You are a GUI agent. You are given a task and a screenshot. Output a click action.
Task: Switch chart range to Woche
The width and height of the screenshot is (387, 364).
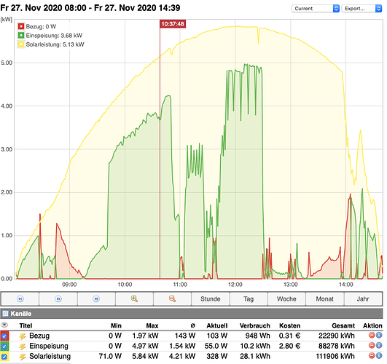[286, 299]
